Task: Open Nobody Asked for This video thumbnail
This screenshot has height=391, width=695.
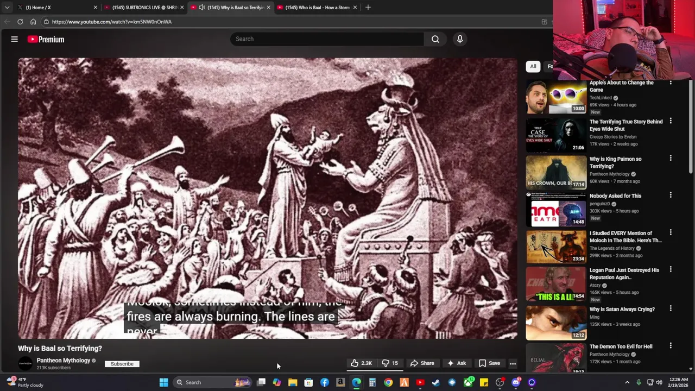Action: point(556,209)
